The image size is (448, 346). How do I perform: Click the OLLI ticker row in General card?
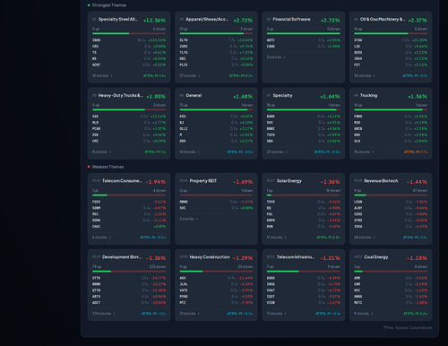click(216, 129)
